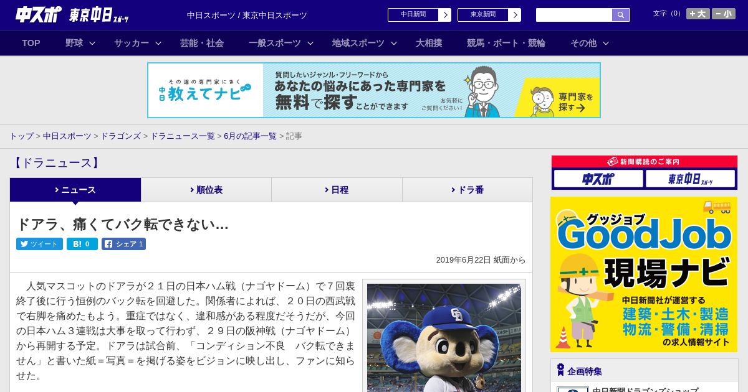Click headline ドアラ、痛くてバク転できない…
748x392 pixels.
pyautogui.click(x=123, y=224)
